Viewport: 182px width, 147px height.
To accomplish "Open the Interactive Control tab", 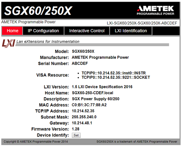I will (x=87, y=31).
